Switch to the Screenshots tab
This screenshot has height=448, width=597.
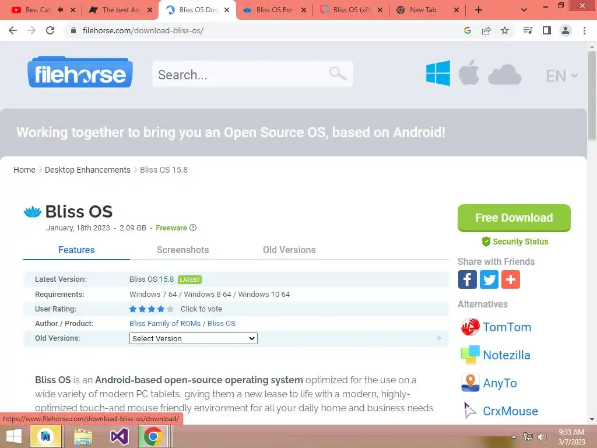[x=182, y=250]
